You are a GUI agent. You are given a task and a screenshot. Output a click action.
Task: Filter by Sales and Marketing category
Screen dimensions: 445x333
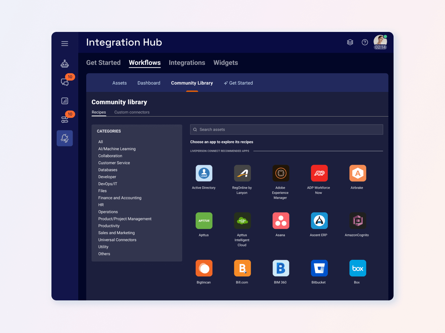click(116, 233)
